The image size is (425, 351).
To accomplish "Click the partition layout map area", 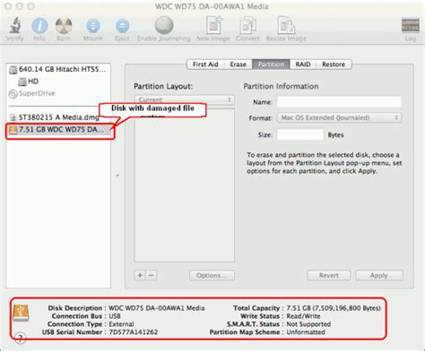I will [x=185, y=185].
